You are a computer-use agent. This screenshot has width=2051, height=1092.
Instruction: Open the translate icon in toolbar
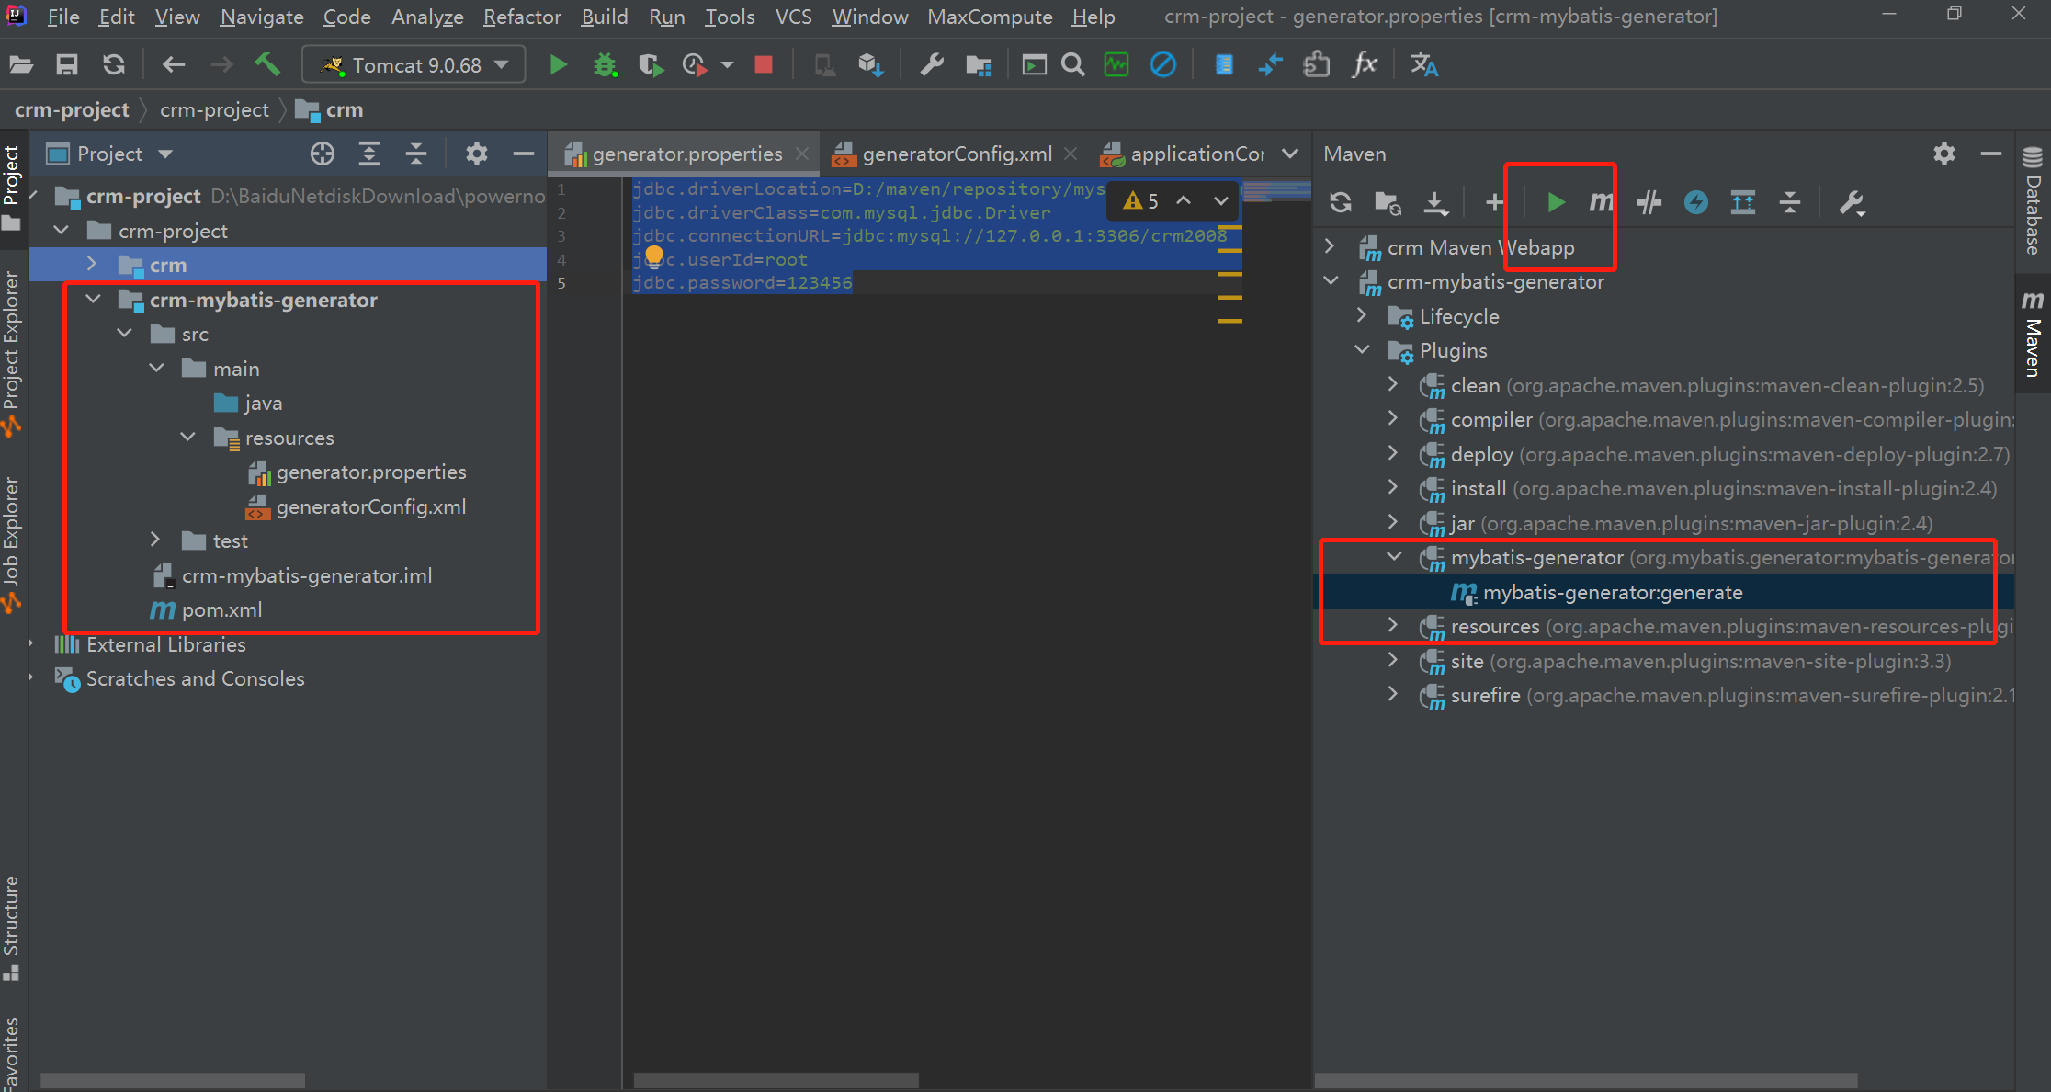pos(1423,65)
